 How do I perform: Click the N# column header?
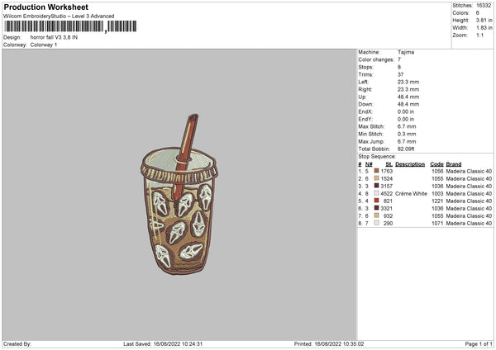coord(368,163)
